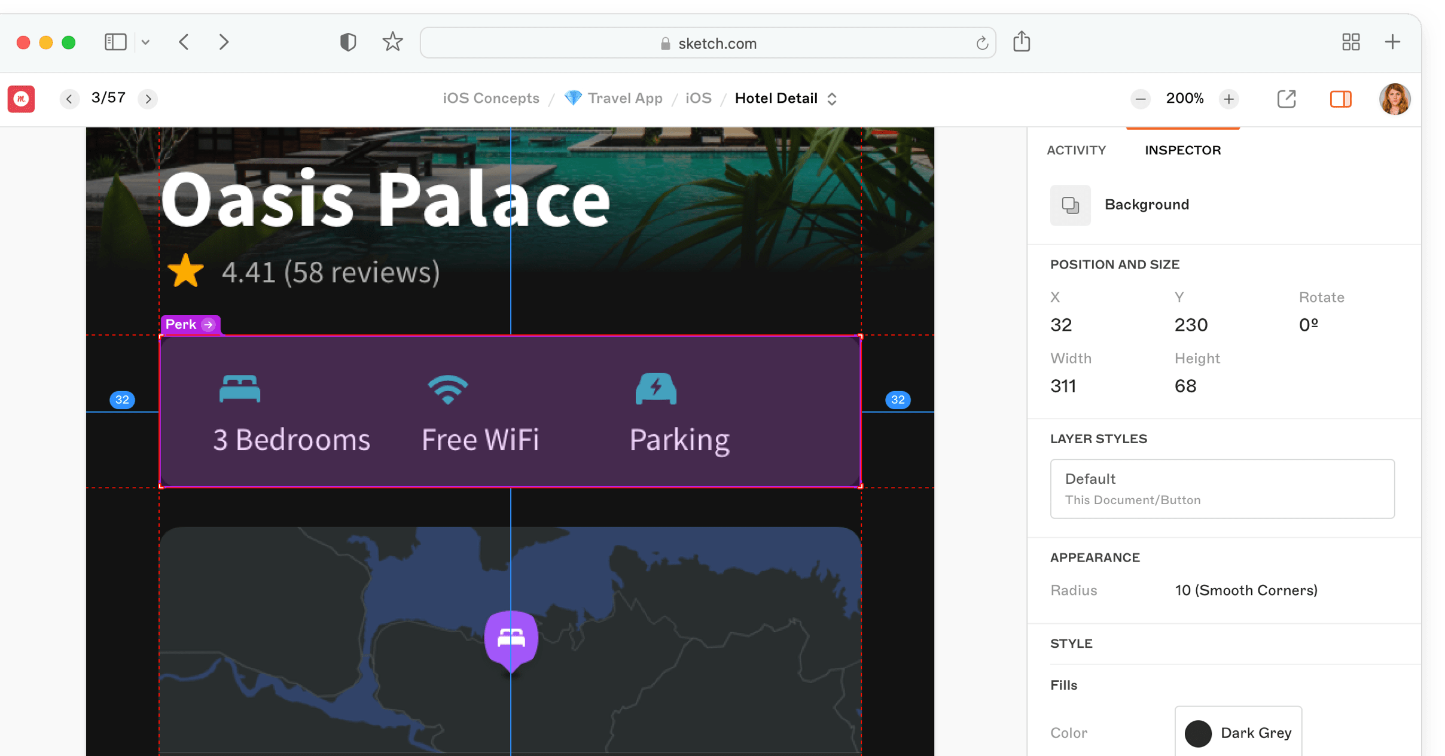Viewport: 1445px width, 756px height.
Task: Go to previous artboard arrow
Action: pos(69,99)
